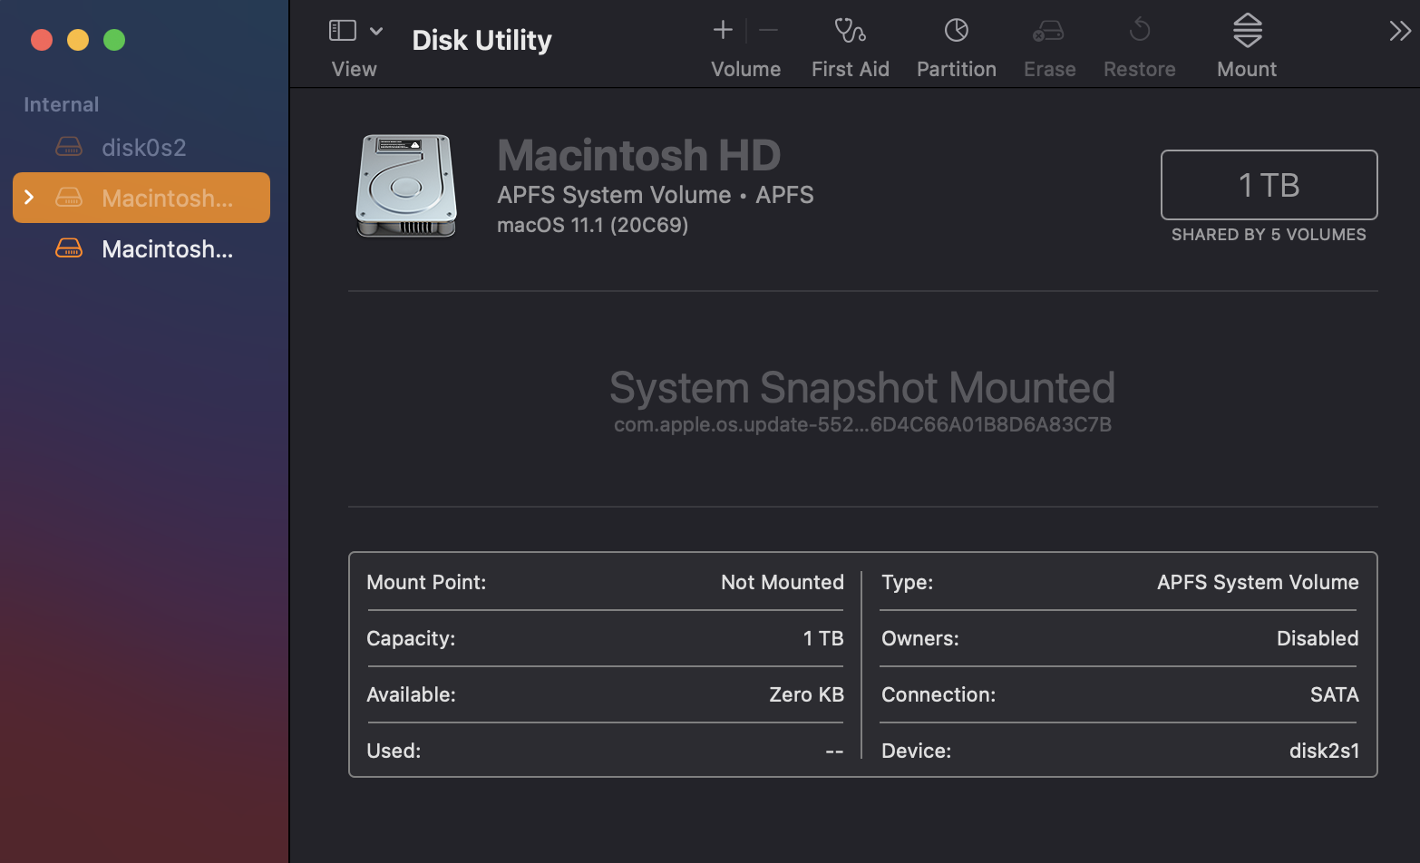
Task: Click the selected Macintosh volume drive icon
Action: click(x=69, y=197)
